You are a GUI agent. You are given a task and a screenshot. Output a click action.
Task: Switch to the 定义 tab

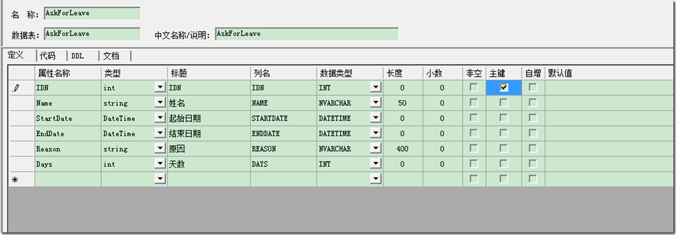[x=16, y=55]
